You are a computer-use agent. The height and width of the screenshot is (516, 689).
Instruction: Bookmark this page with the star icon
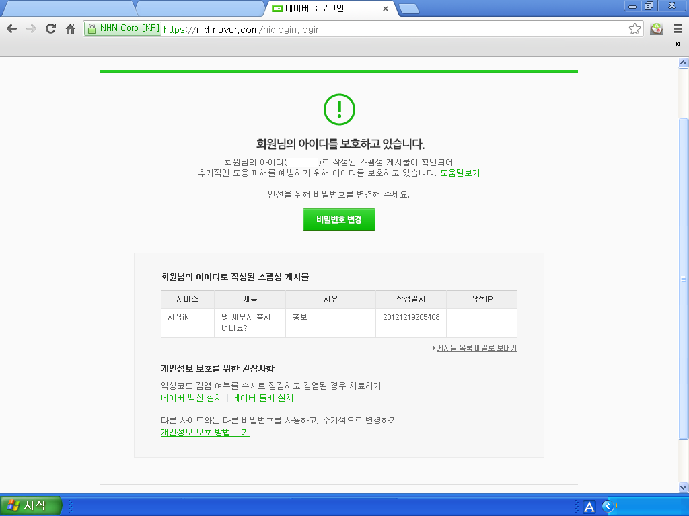634,29
